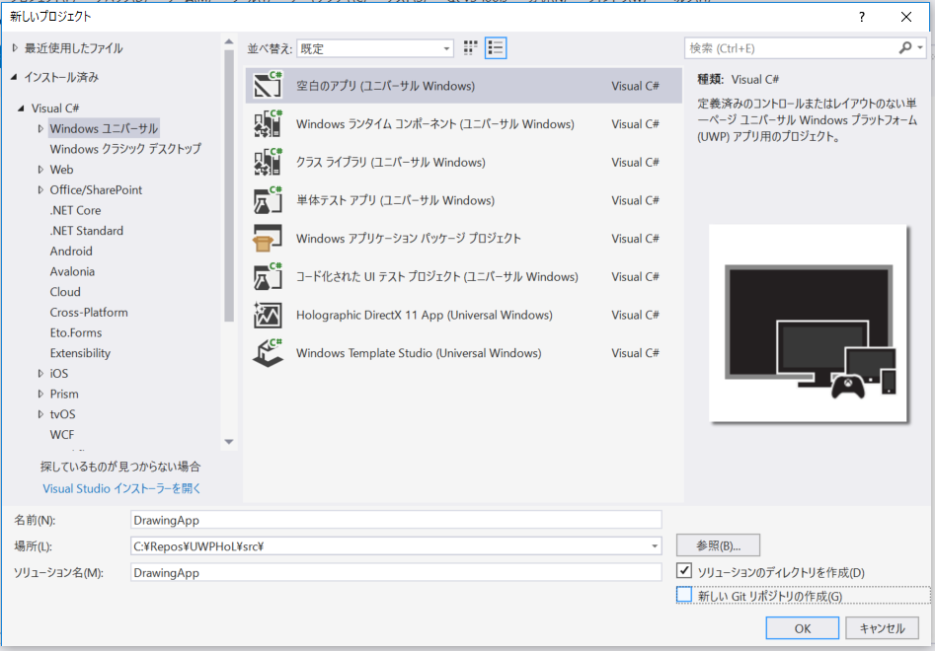Expand the tvOS tree node arrow
Screen dimensions: 935x651
(x=40, y=414)
